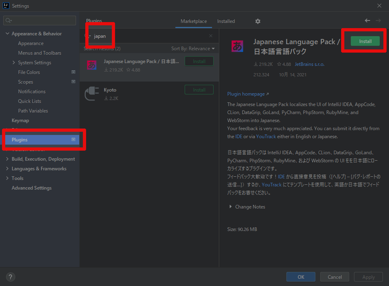Click the YouTrack link in Japanese description
The image size is (389, 286).
coord(272,185)
